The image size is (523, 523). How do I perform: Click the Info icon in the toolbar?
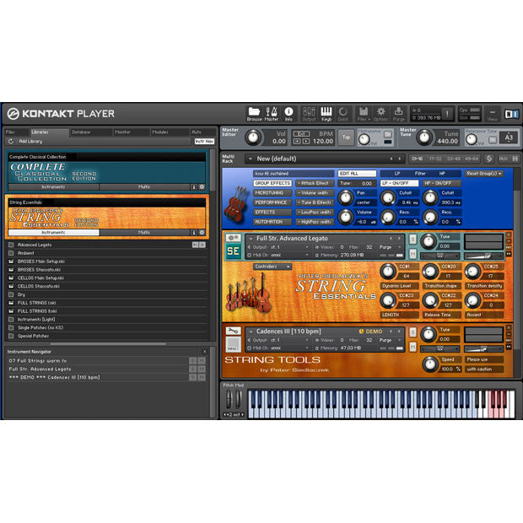[288, 113]
